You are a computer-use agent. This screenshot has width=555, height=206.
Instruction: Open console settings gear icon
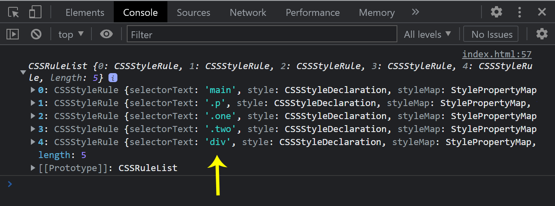click(542, 34)
